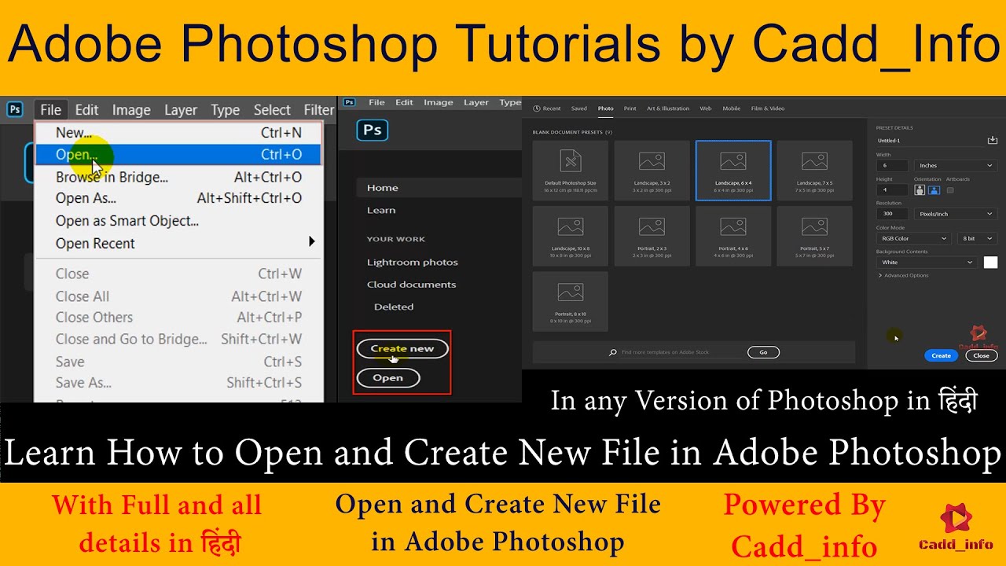Tick the Artboards checkbox

(950, 189)
